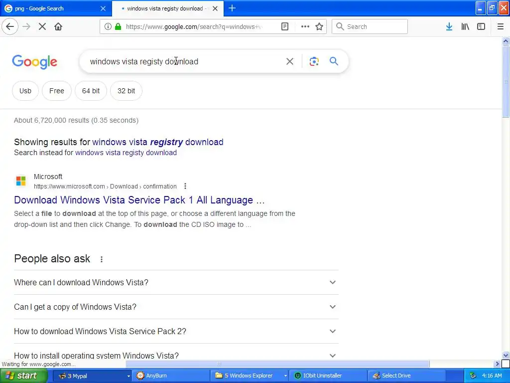510x383 pixels.
Task: Click the taskbar clock showing 4:16 AM
Action: (492, 376)
